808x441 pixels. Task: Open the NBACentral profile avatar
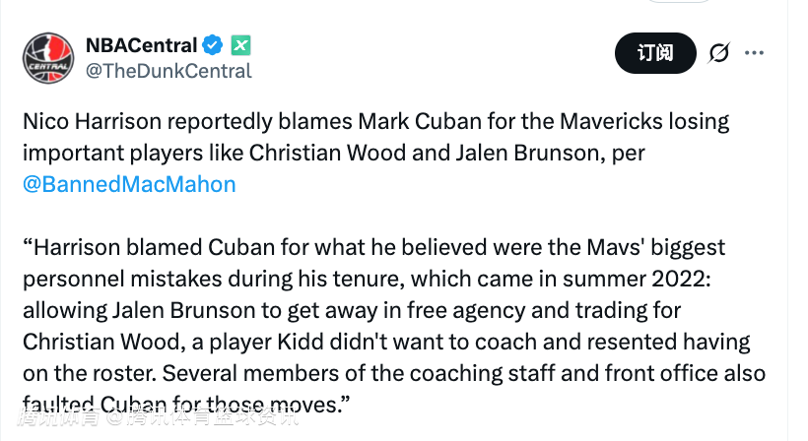pyautogui.click(x=46, y=56)
